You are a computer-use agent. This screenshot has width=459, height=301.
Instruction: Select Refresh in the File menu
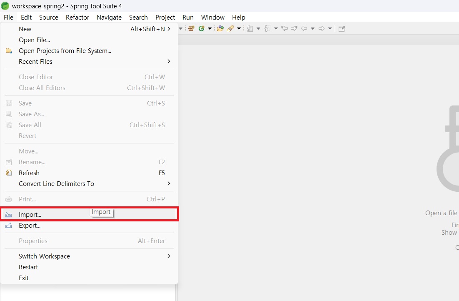(89, 173)
